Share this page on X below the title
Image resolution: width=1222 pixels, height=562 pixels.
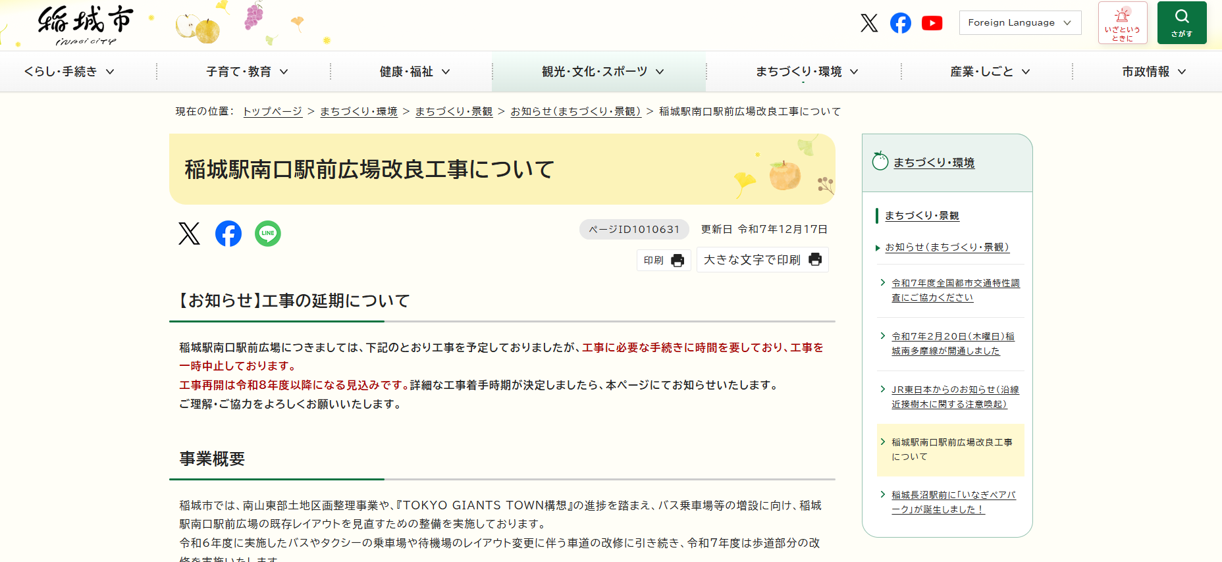pos(189,234)
